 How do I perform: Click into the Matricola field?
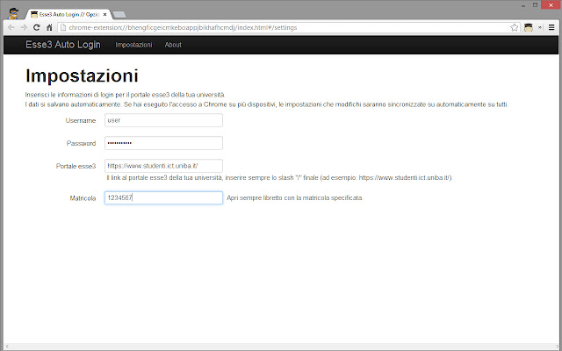tap(163, 197)
